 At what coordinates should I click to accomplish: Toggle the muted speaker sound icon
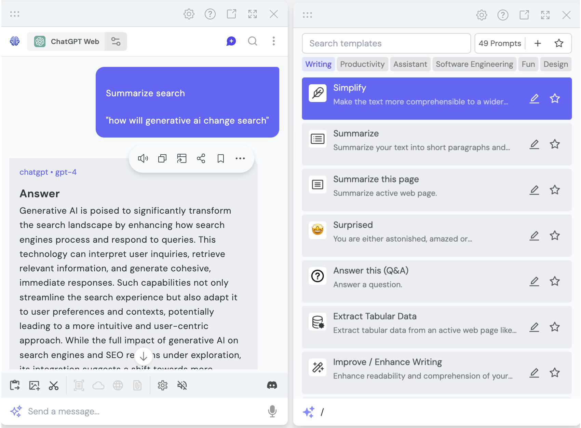(182, 385)
